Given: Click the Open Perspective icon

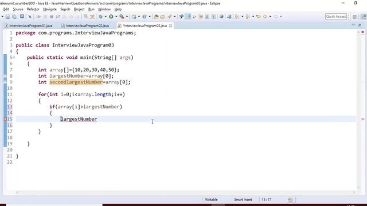Looking at the screenshot, I should pos(354,17).
